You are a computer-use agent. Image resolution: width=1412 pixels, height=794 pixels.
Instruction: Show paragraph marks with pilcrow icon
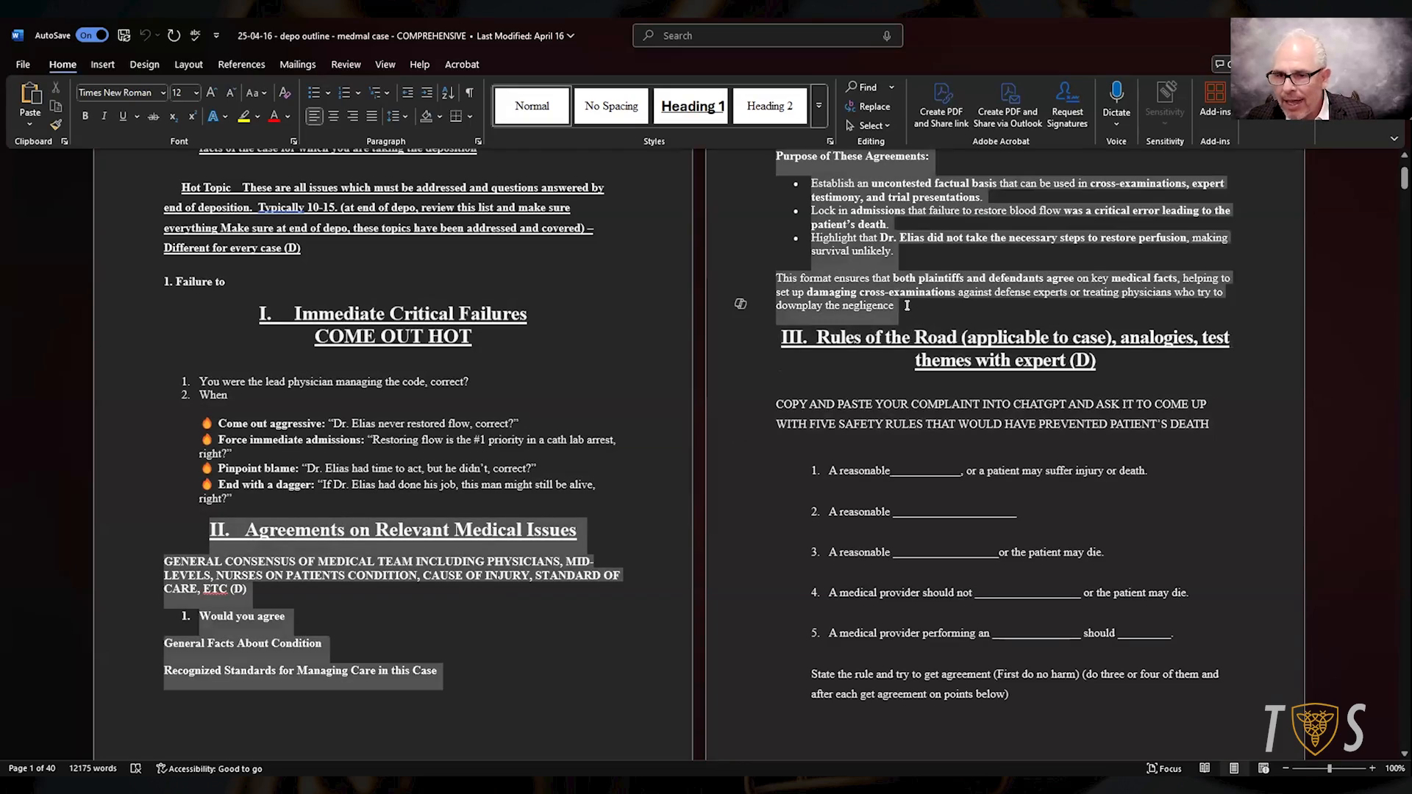pos(469,93)
